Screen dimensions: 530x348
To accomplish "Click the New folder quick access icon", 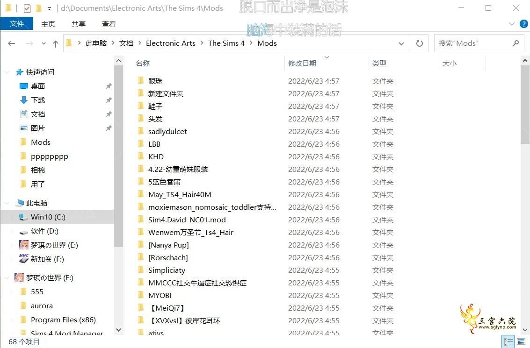I will click(x=38, y=8).
